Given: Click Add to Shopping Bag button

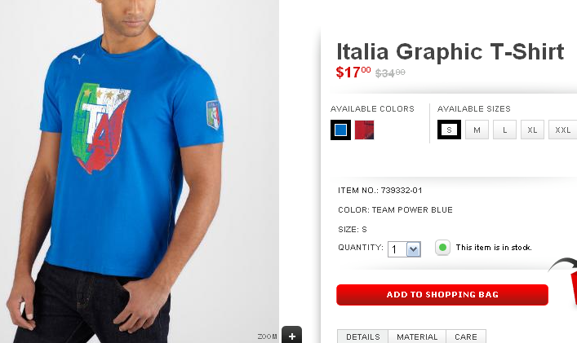Looking at the screenshot, I should coord(442,295).
